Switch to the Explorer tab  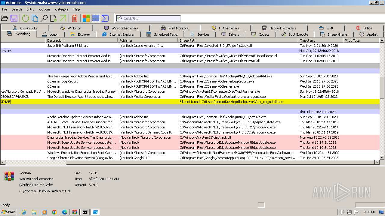[80, 34]
